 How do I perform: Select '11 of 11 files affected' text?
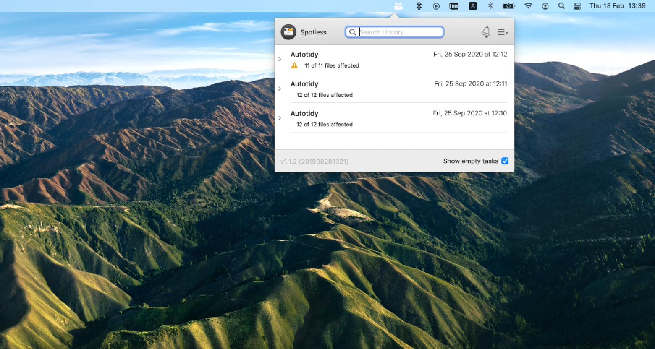point(332,65)
